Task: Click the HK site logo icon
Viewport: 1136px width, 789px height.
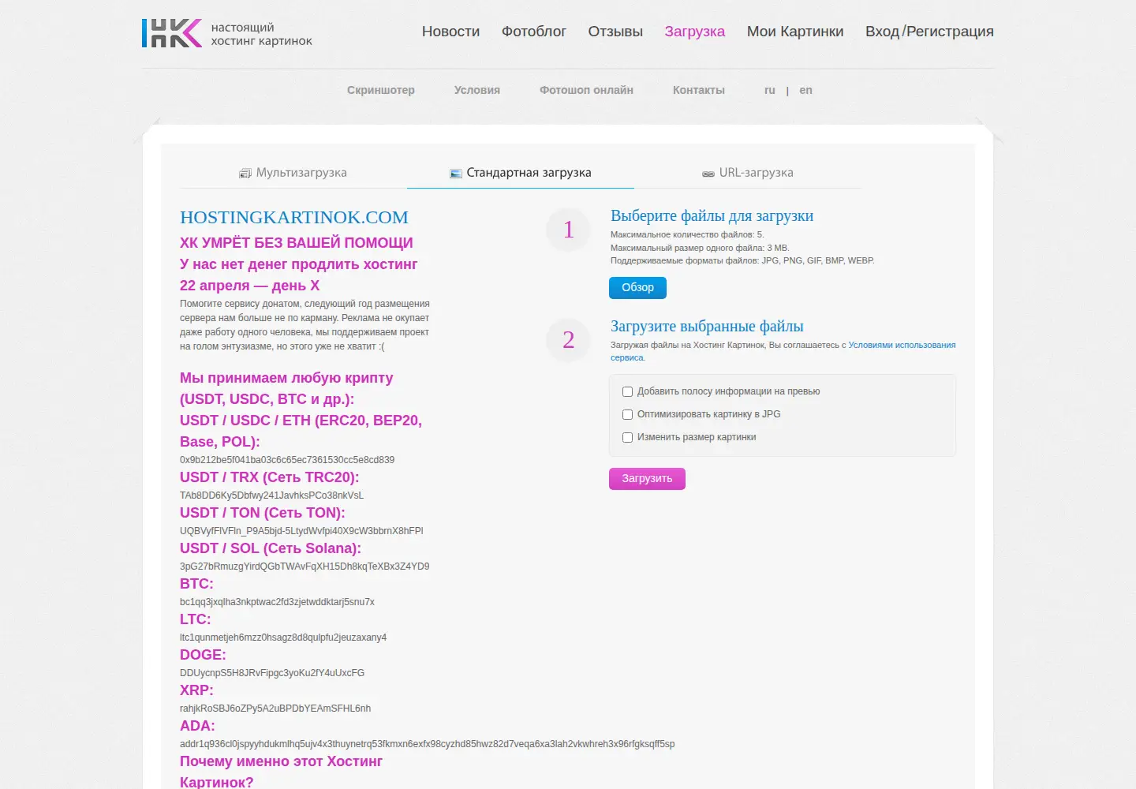Action: [x=172, y=33]
